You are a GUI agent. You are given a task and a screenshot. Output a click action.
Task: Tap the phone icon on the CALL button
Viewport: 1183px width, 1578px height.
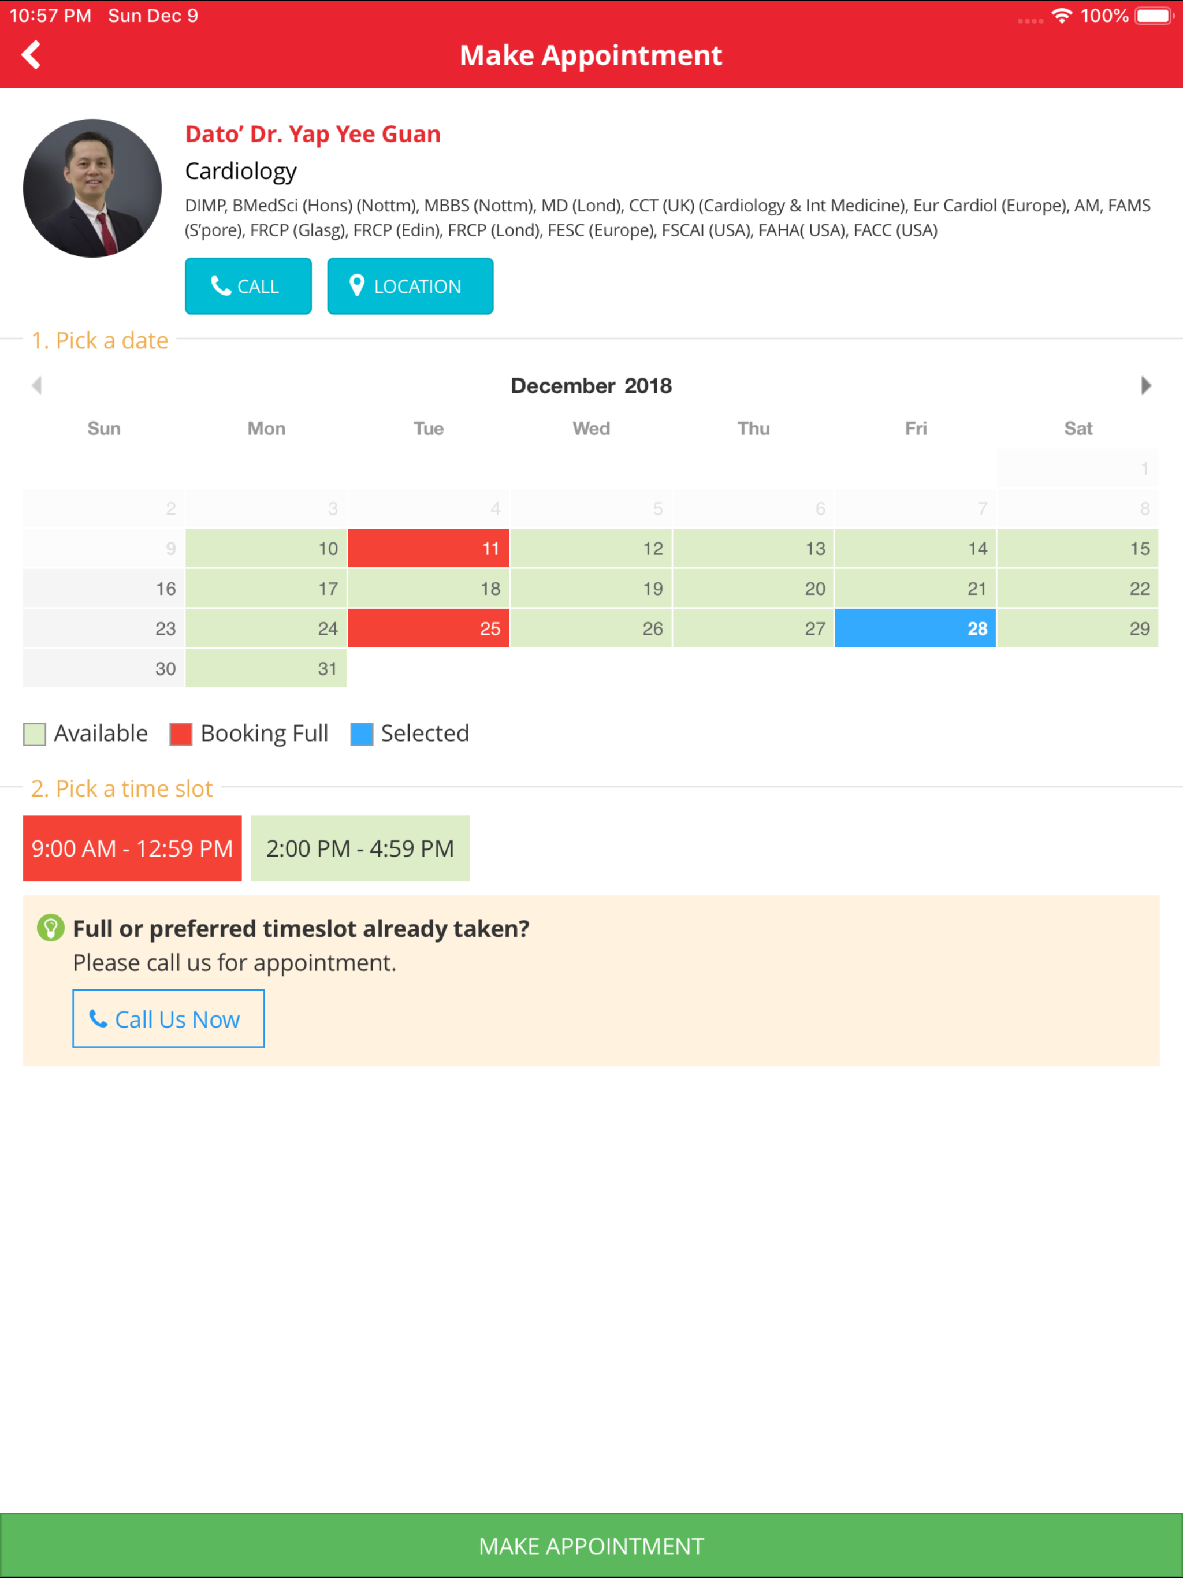point(221,285)
